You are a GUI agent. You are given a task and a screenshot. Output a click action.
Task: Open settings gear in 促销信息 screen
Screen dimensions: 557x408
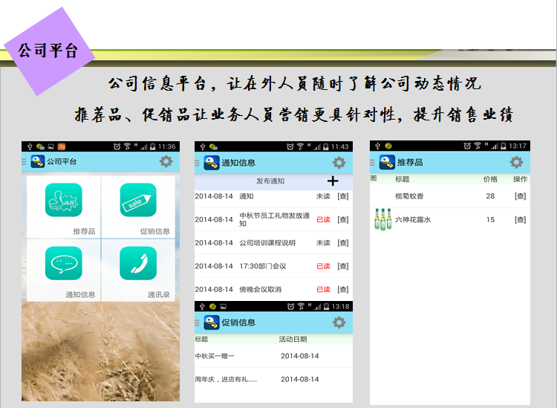[x=339, y=323]
